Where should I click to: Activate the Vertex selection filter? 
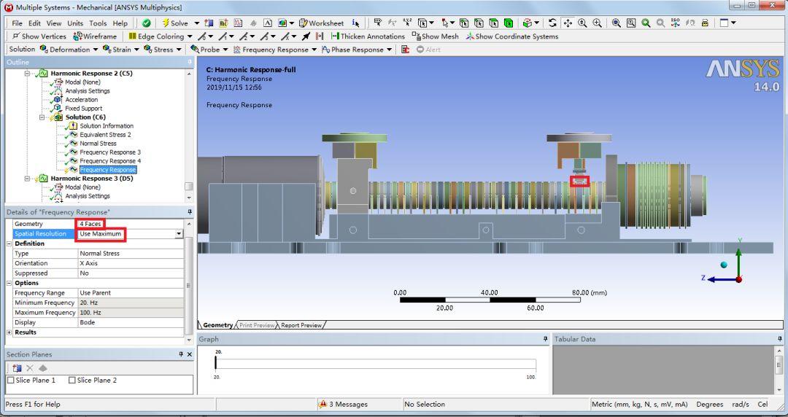tap(464, 23)
